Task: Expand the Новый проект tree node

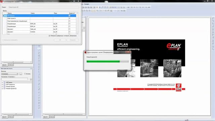Action: [x=2, y=87]
